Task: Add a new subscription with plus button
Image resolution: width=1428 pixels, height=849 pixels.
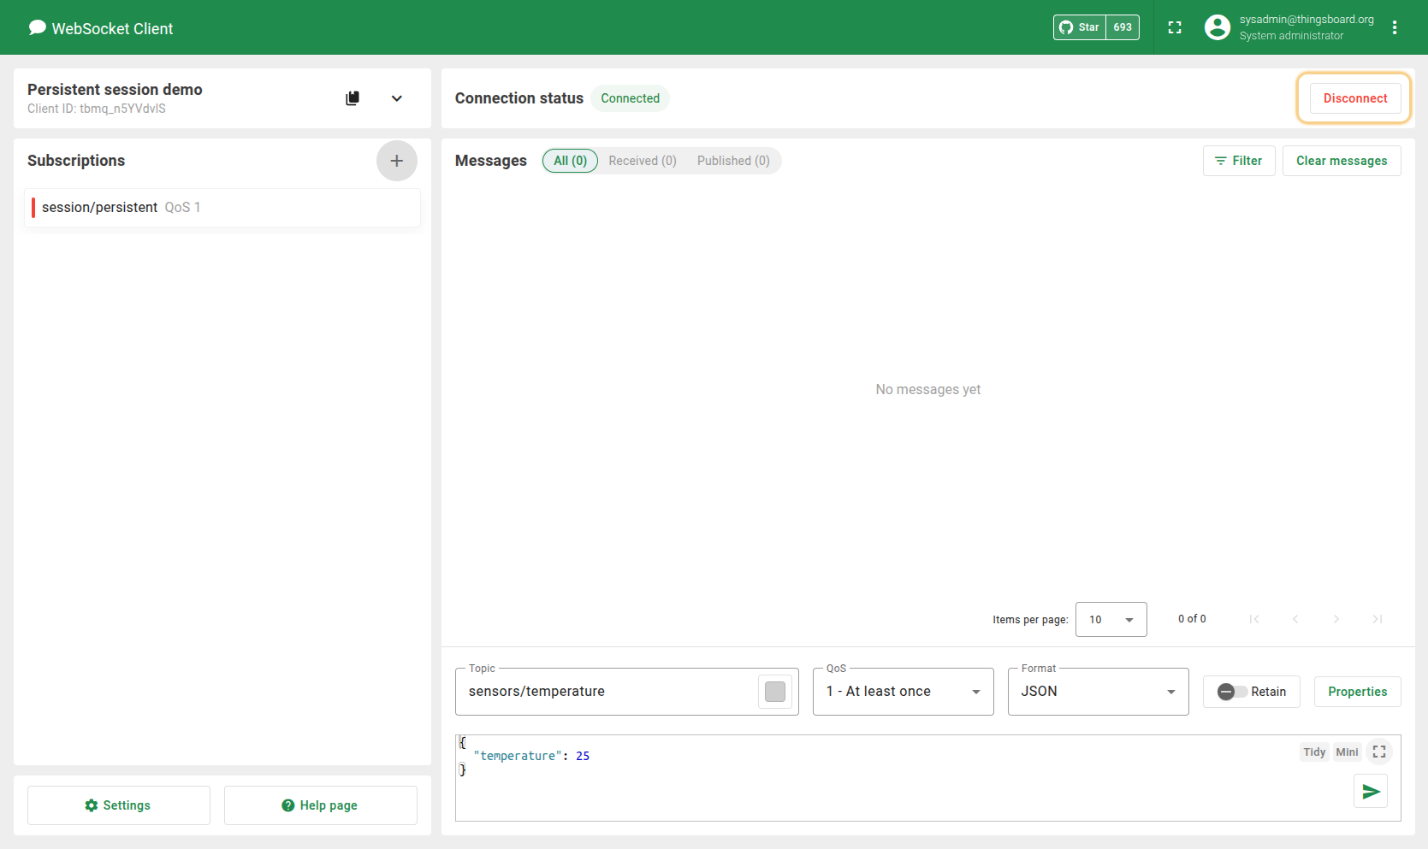Action: point(396,161)
